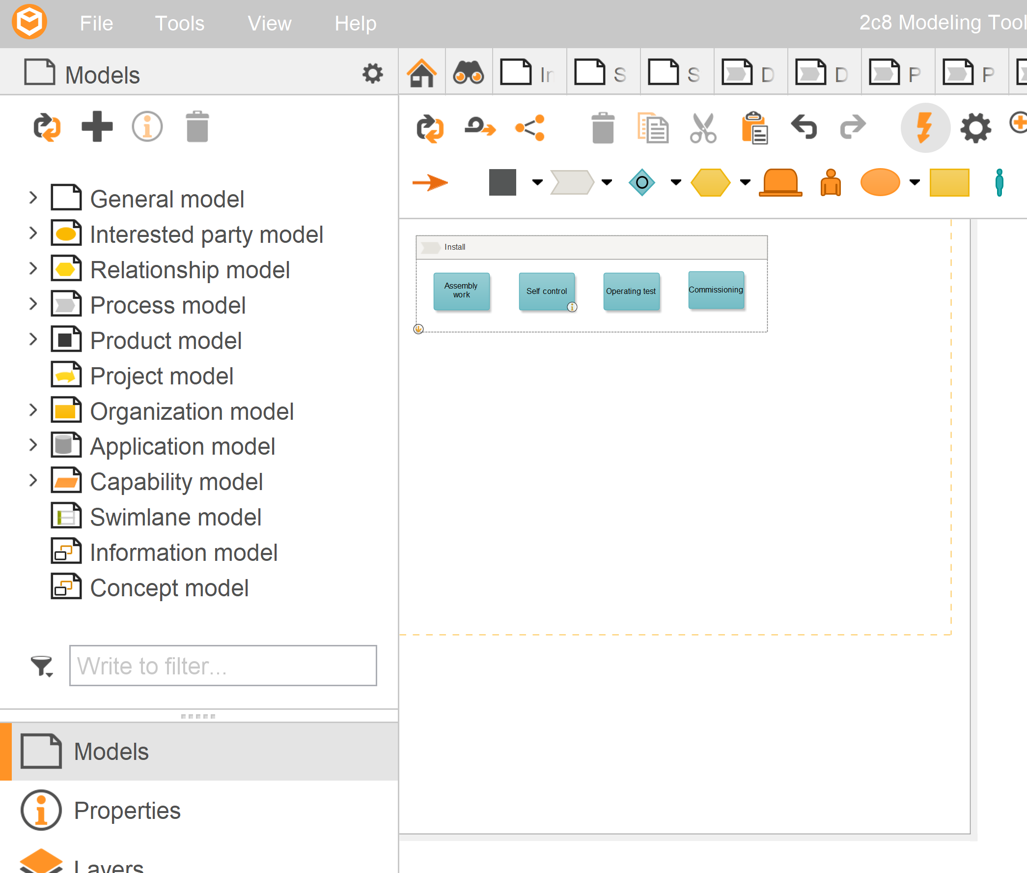
Task: Select the person figure tool
Action: [999, 182]
